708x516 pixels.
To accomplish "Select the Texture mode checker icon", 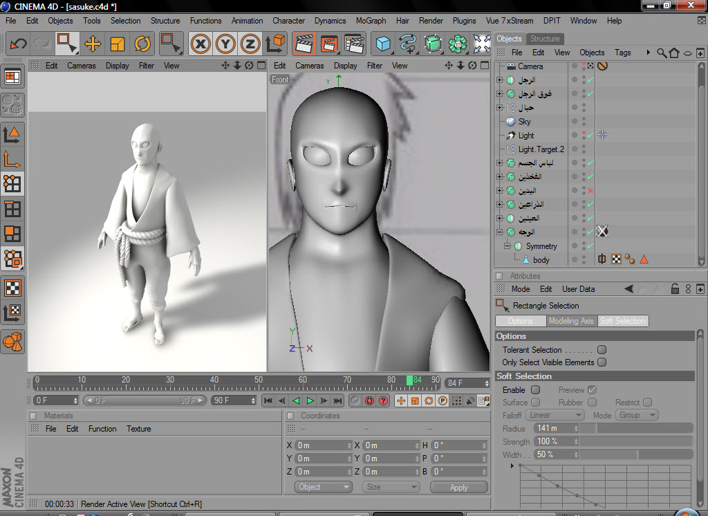I will coord(12,288).
